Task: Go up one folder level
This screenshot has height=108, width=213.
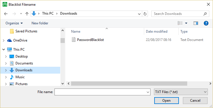Action: 27,14
